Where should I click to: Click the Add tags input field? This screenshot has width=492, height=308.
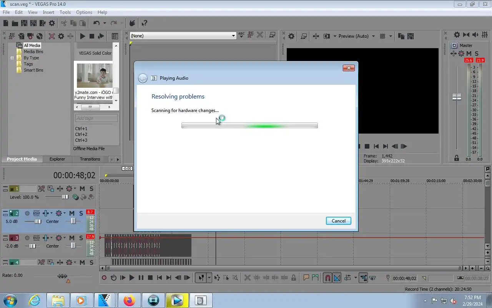[x=96, y=118]
